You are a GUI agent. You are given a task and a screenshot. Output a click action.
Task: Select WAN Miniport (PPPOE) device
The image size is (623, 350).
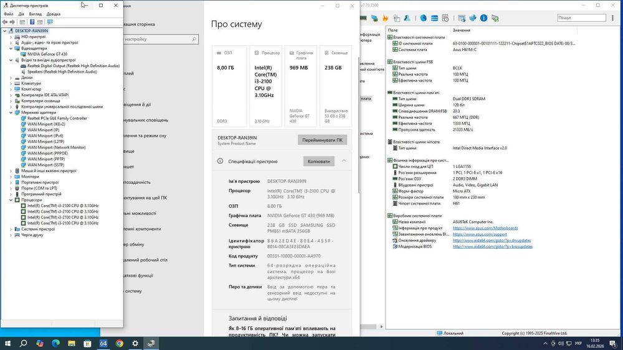tap(48, 154)
